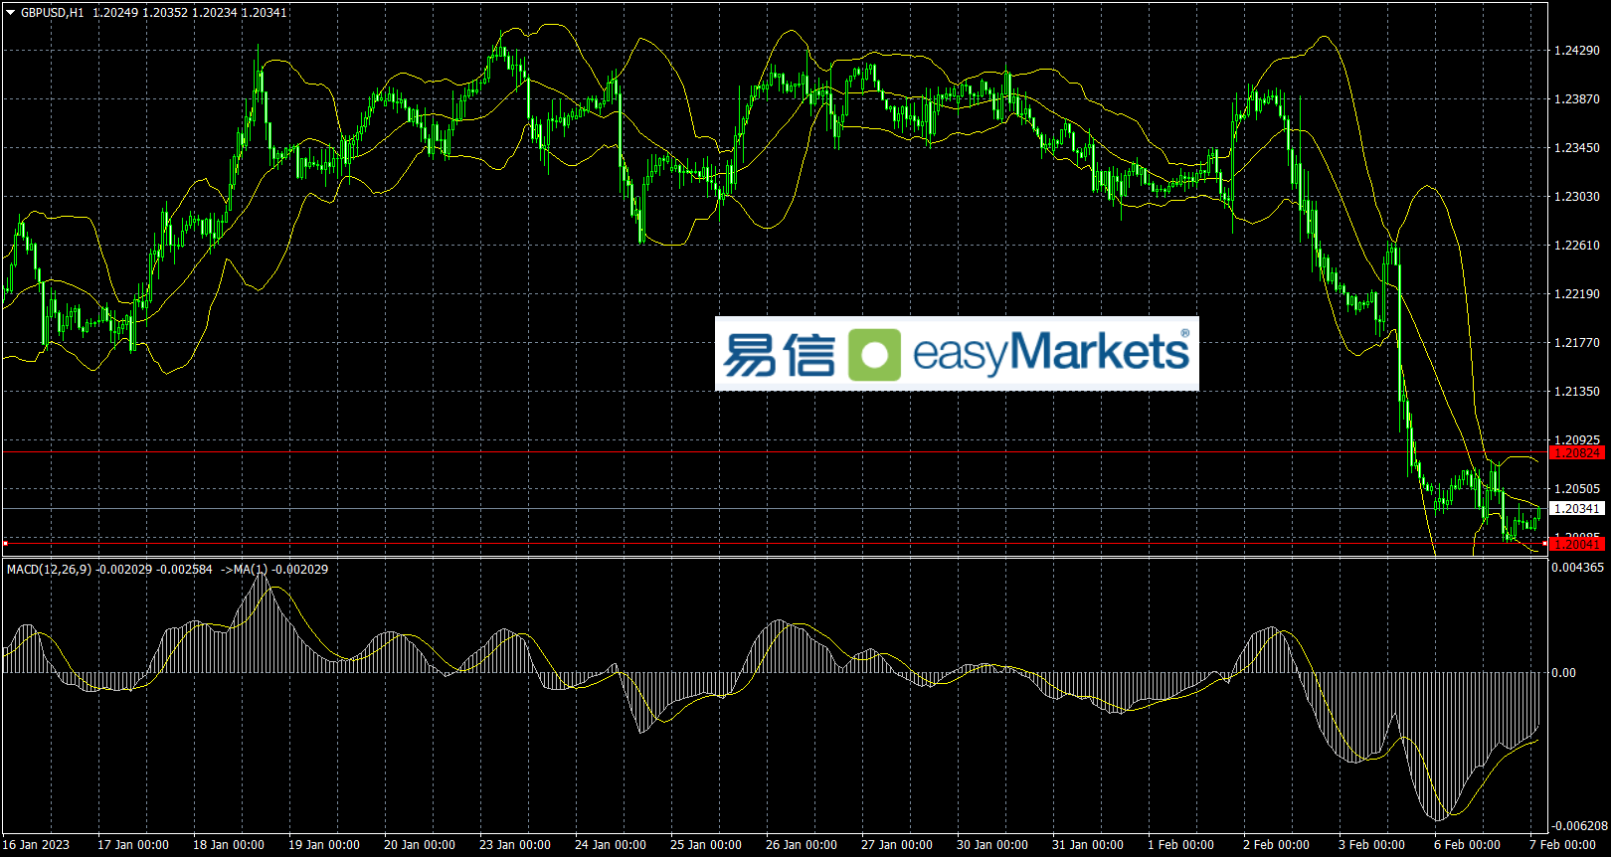The width and height of the screenshot is (1611, 857).
Task: Click the 1 Feb 00:00 time label
Action: (1181, 845)
